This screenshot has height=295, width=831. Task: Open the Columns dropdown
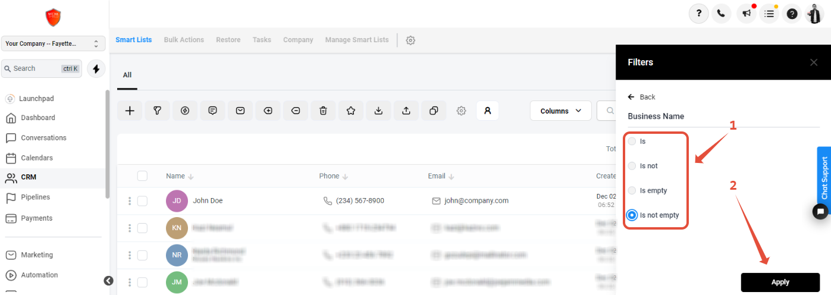(560, 111)
